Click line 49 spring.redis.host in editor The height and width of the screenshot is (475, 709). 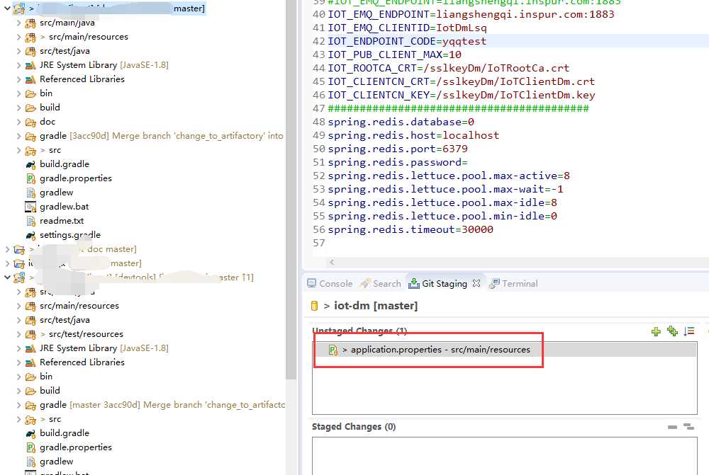(x=413, y=135)
